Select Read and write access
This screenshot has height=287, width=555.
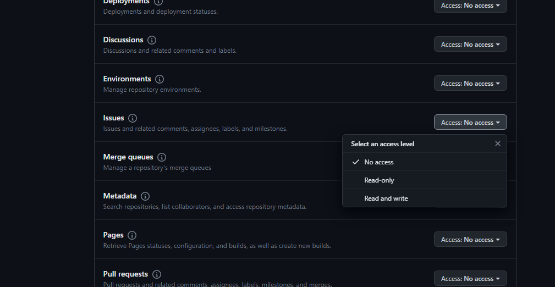click(425, 198)
